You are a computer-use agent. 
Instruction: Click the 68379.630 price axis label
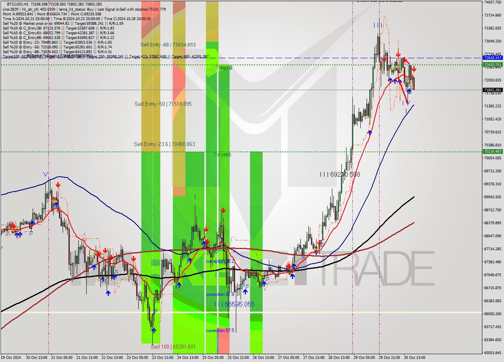[493, 223]
